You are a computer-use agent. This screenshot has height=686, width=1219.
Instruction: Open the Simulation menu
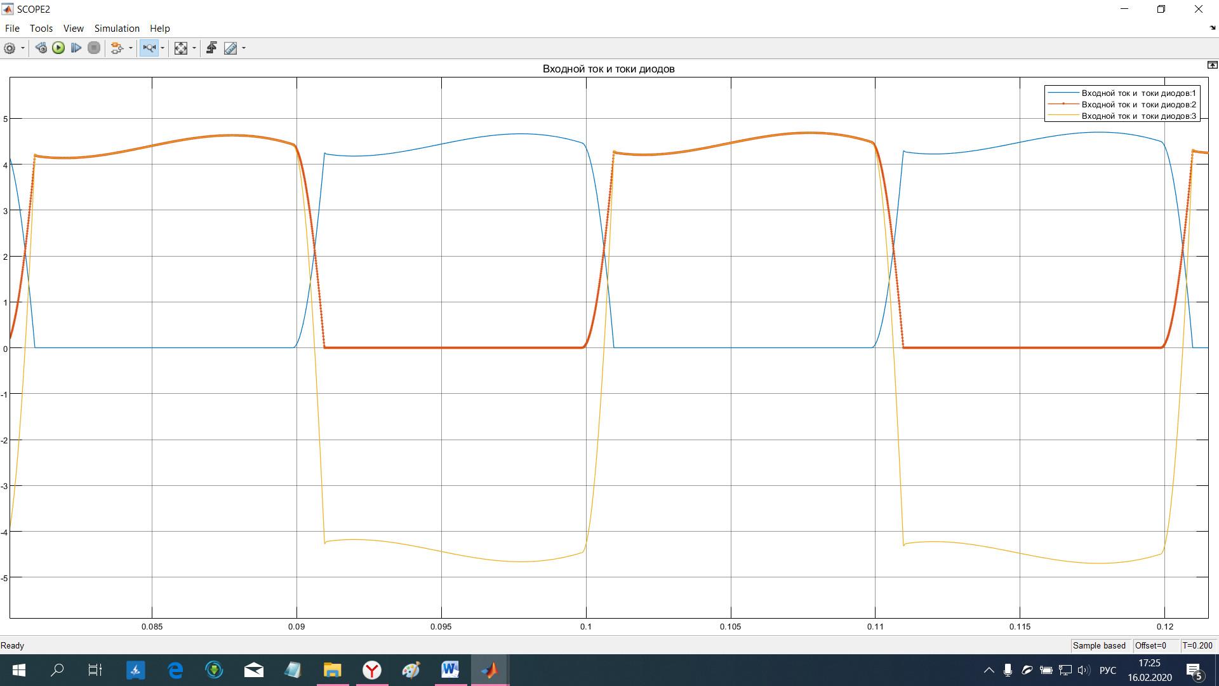tap(117, 29)
